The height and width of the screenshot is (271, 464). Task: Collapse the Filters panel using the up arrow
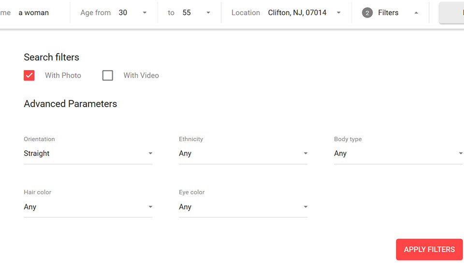coord(416,13)
